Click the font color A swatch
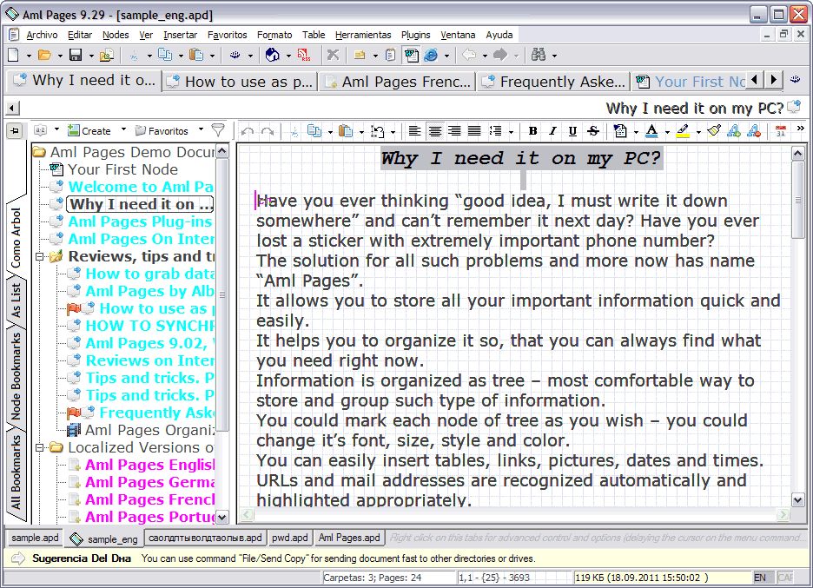This screenshot has height=588, width=813. (651, 131)
